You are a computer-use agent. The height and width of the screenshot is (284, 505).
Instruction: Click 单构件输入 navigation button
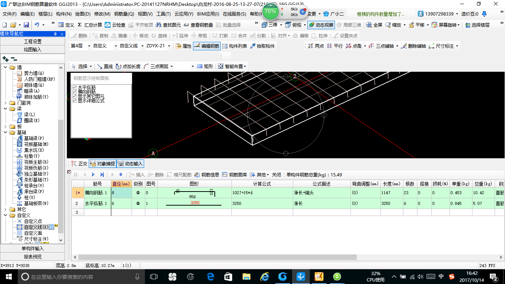pos(33,248)
